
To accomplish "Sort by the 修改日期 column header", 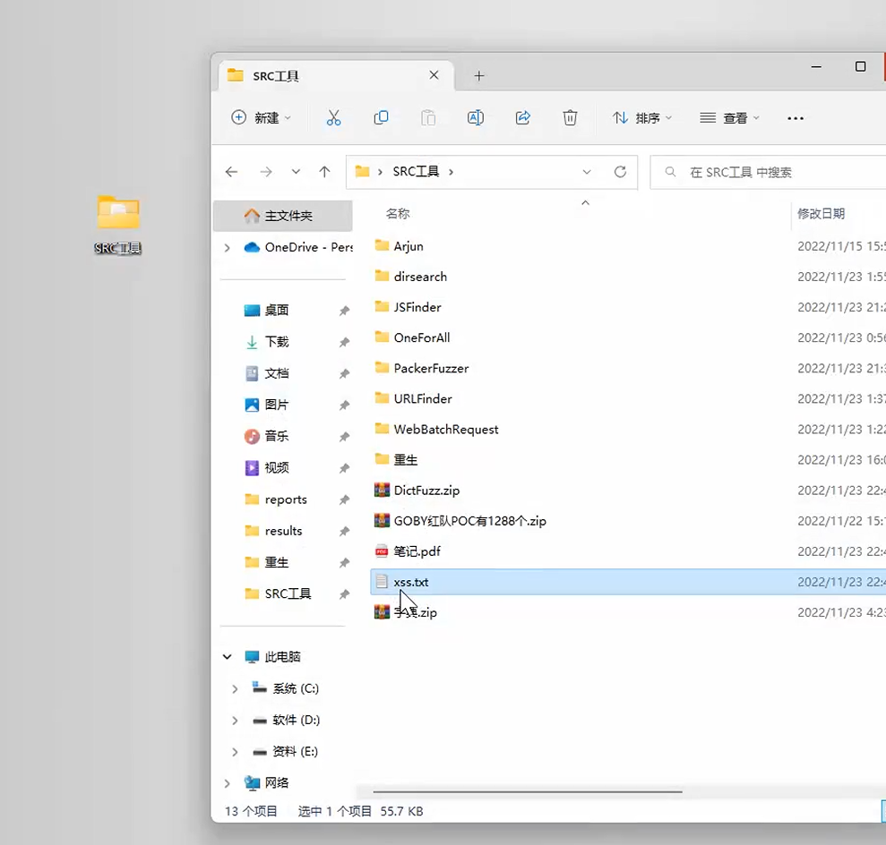I will tap(821, 214).
